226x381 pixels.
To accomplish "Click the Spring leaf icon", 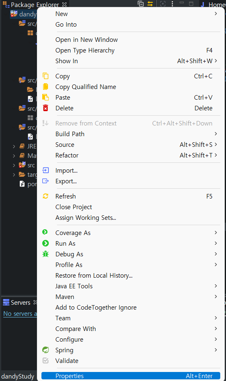I will 46,350.
